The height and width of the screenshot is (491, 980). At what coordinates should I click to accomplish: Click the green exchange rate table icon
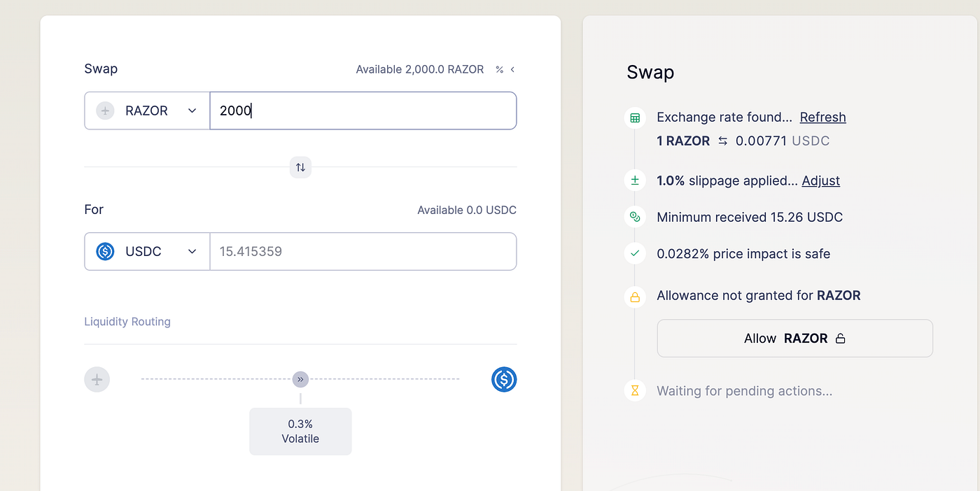point(635,118)
